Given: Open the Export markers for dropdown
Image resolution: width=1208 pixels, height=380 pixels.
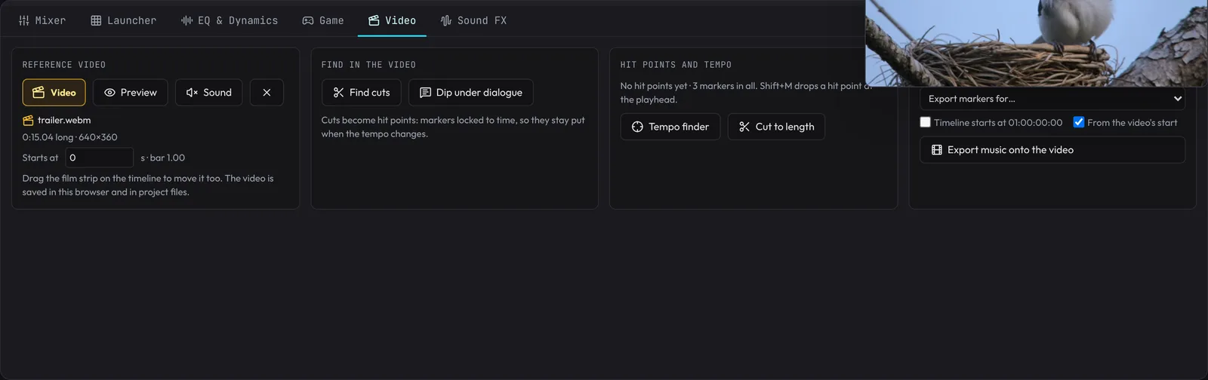Looking at the screenshot, I should point(1052,99).
